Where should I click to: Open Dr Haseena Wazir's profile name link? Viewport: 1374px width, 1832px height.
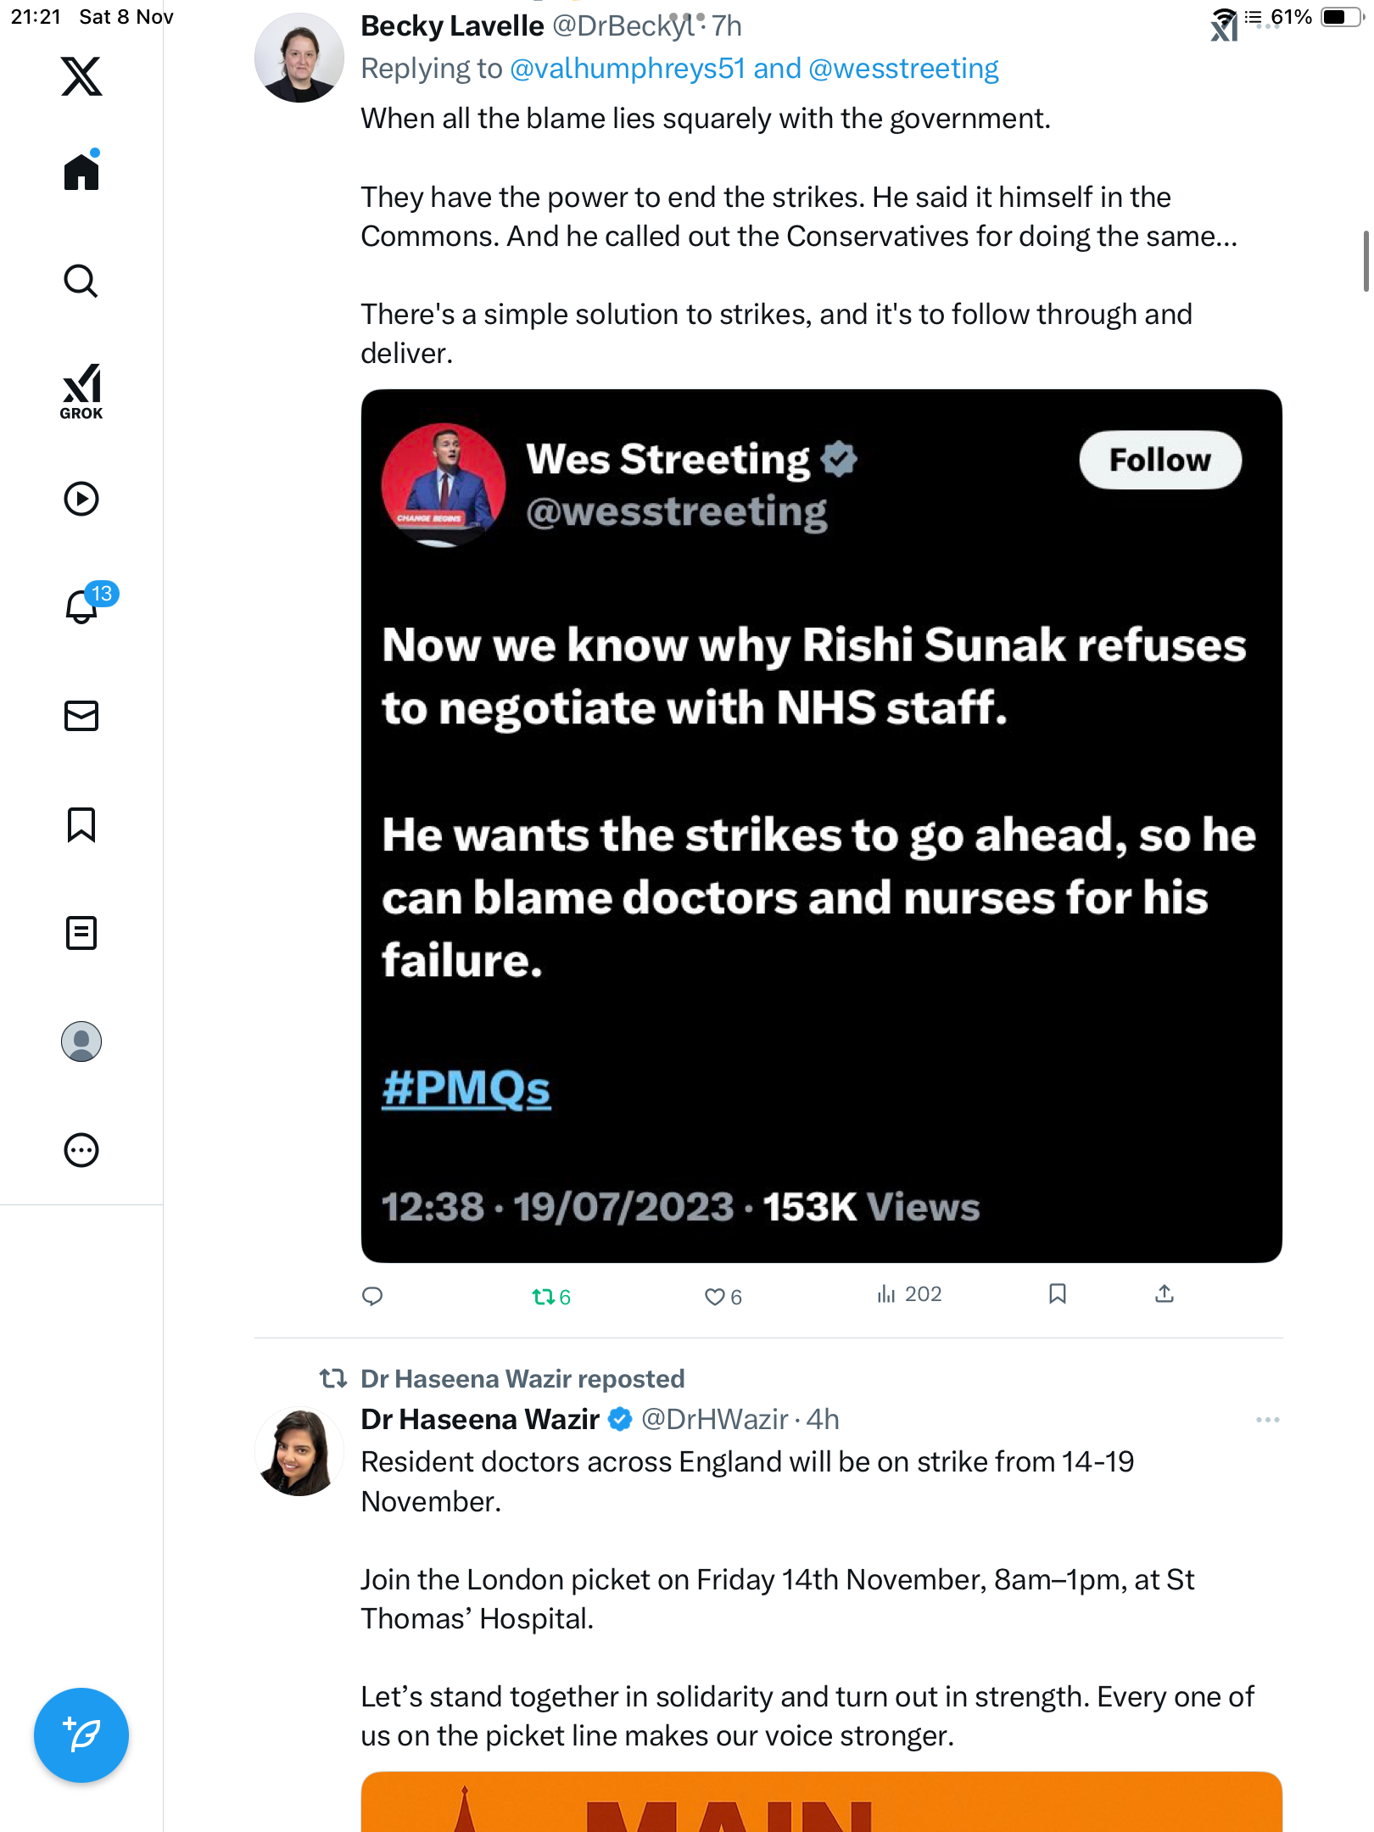click(x=480, y=1420)
